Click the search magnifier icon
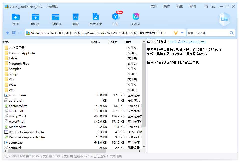This screenshot has height=162, width=240. (x=232, y=33)
